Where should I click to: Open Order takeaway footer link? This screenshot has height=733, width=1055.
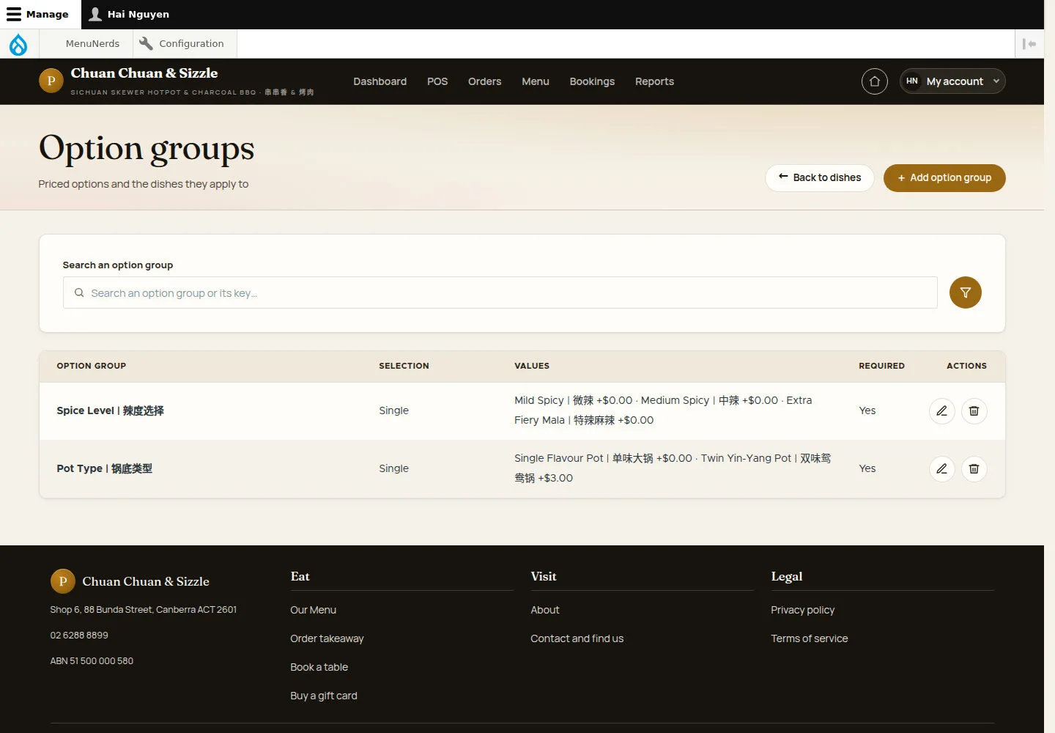327,638
